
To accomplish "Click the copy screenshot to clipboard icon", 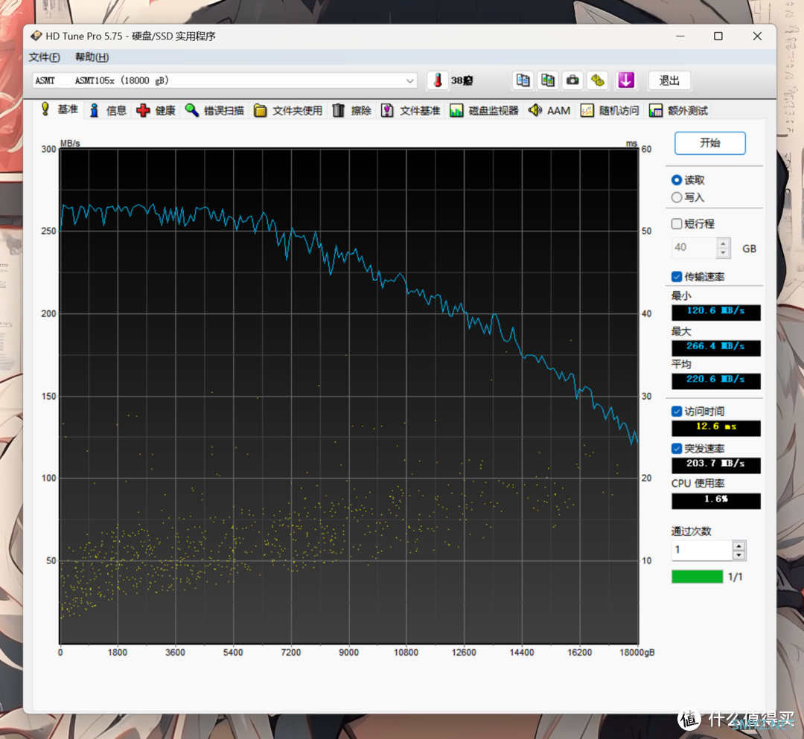I will [548, 80].
